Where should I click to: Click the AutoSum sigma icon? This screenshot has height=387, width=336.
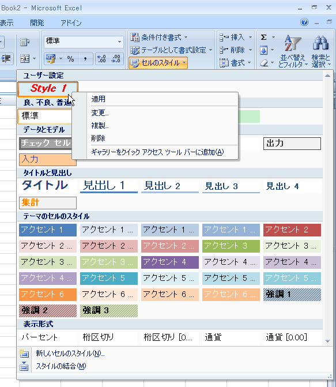264,37
